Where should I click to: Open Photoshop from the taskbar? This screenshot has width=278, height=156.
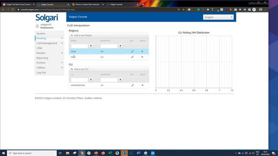131,153
